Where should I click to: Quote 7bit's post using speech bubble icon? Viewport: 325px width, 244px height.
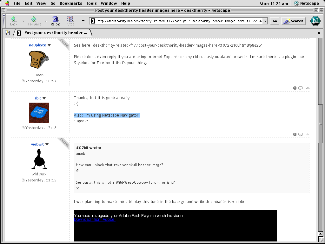(x=301, y=134)
